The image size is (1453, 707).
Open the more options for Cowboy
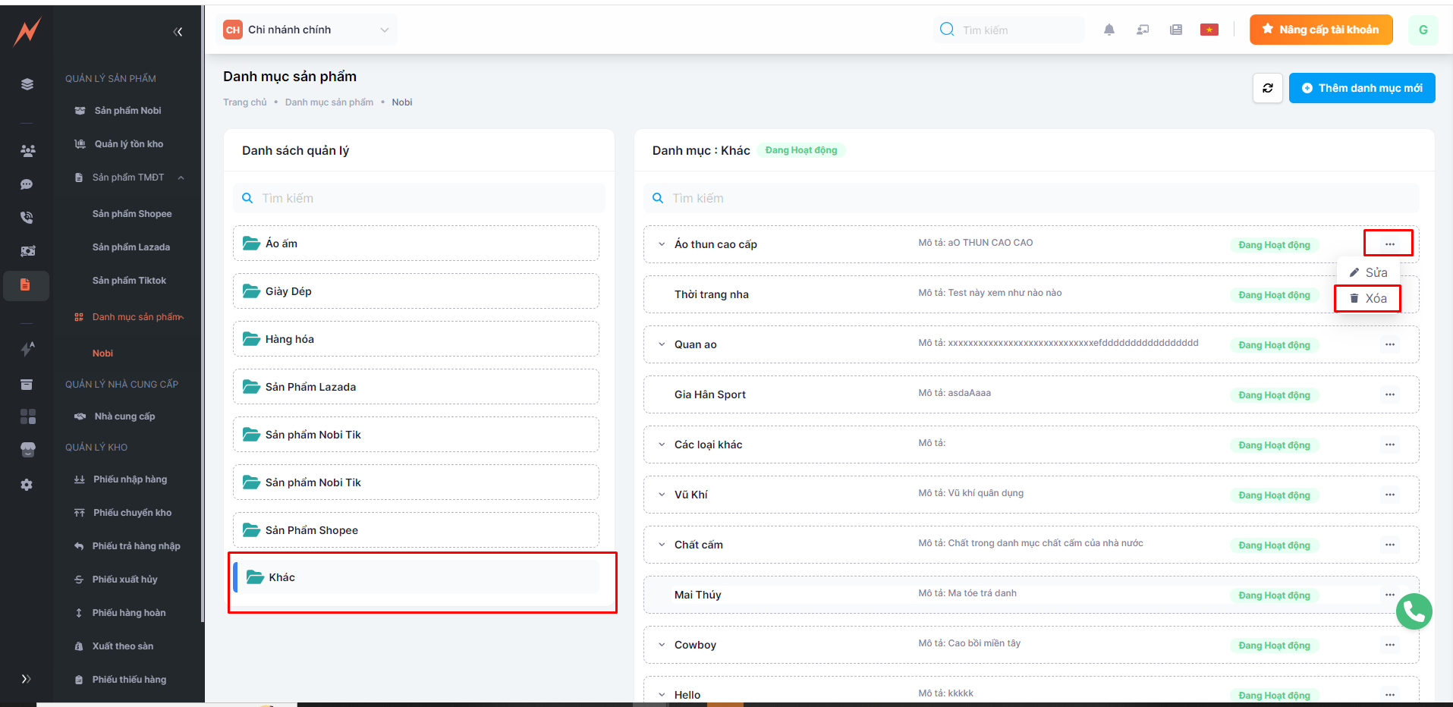[1390, 645]
